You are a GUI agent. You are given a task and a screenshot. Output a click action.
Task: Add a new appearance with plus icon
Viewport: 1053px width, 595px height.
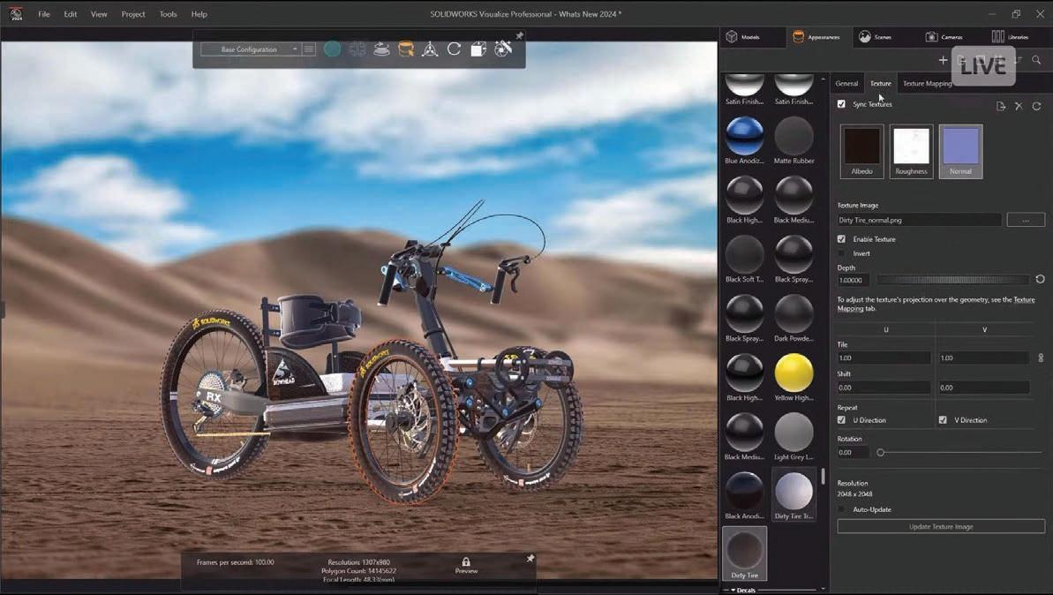tap(943, 60)
